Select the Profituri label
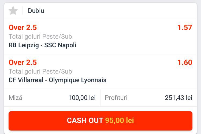This screenshot has width=201, height=134. click(x=116, y=98)
